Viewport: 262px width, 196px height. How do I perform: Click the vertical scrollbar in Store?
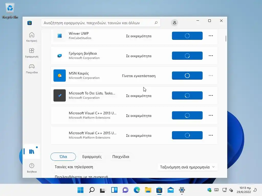[x=226, y=39]
